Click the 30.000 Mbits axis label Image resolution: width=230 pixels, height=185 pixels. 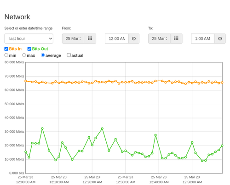(14, 132)
